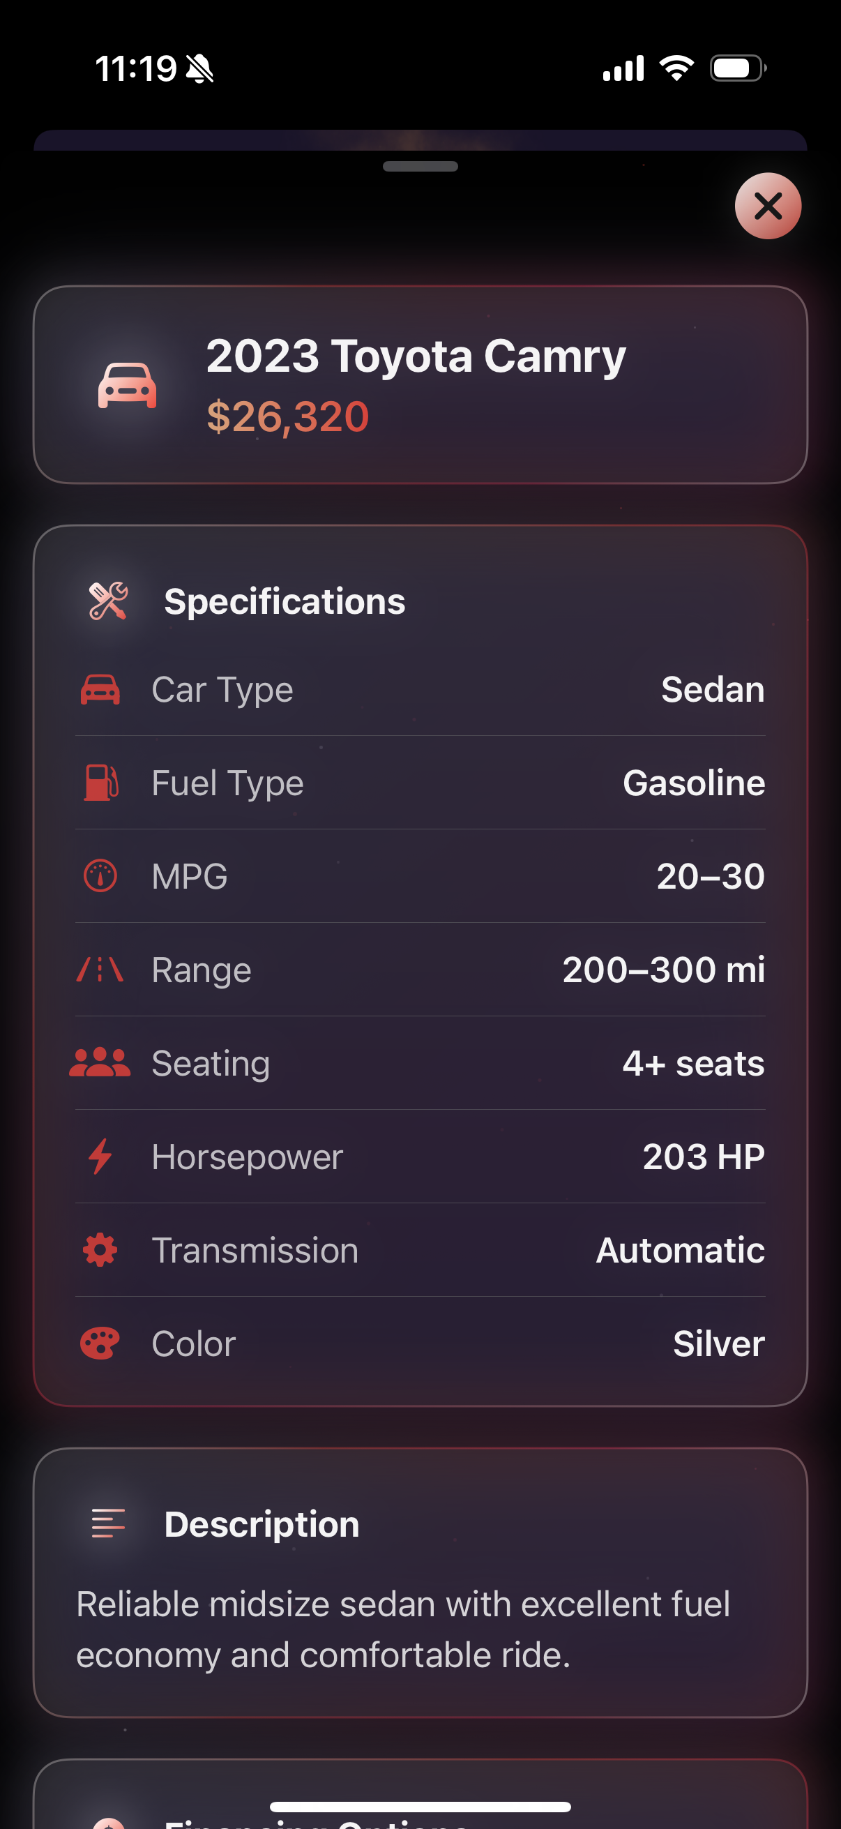Tap the silent mode bell icon in status bar
This screenshot has height=1829, width=841.
tap(199, 69)
